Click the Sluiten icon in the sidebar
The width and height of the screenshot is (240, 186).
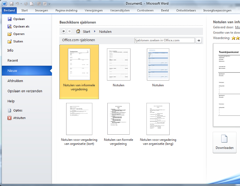(x=10, y=42)
